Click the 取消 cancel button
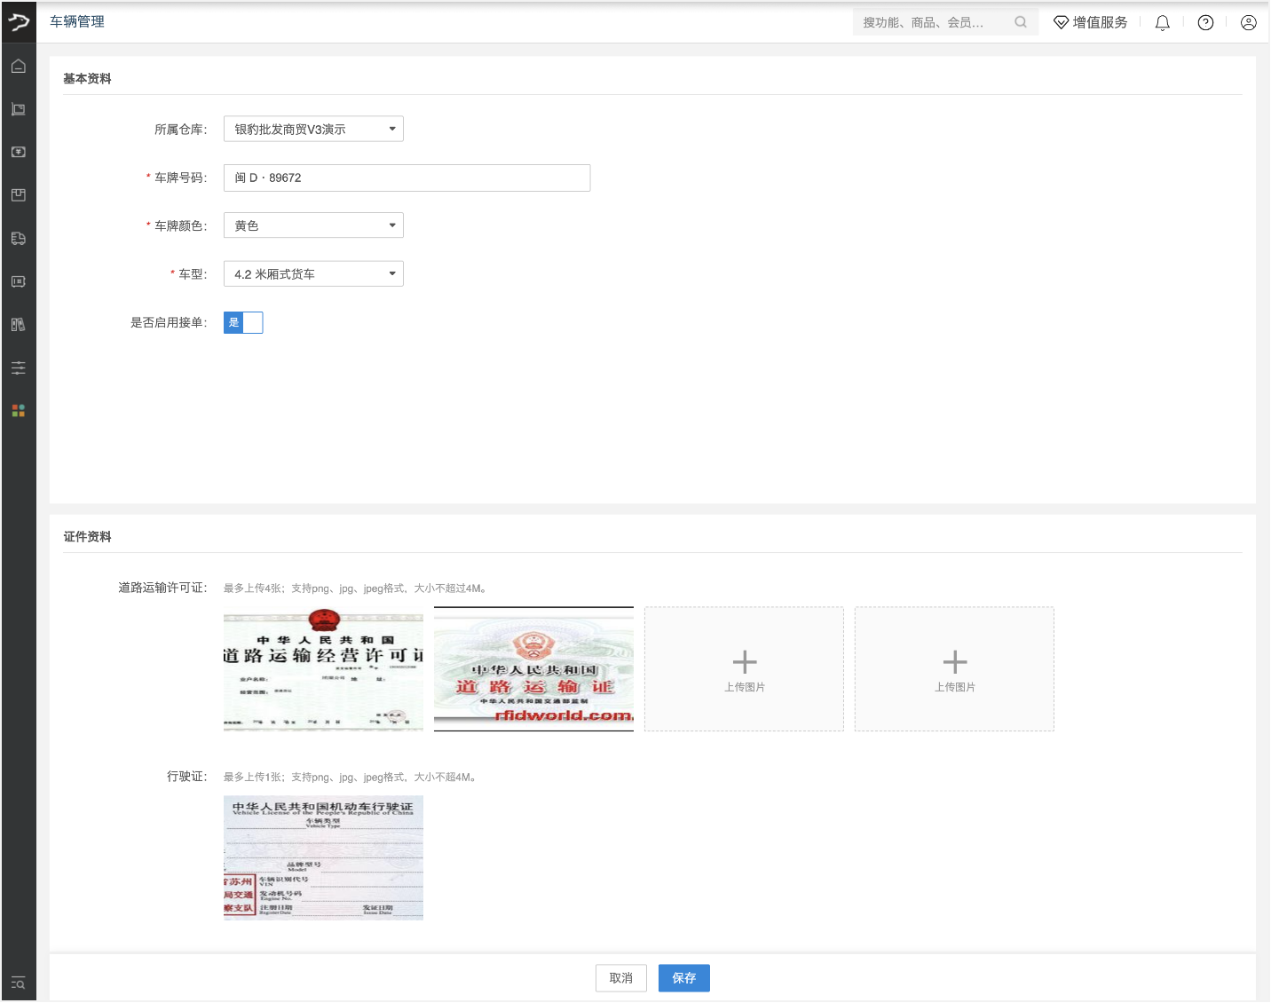Viewport: 1271px width, 1003px height. pos(620,977)
